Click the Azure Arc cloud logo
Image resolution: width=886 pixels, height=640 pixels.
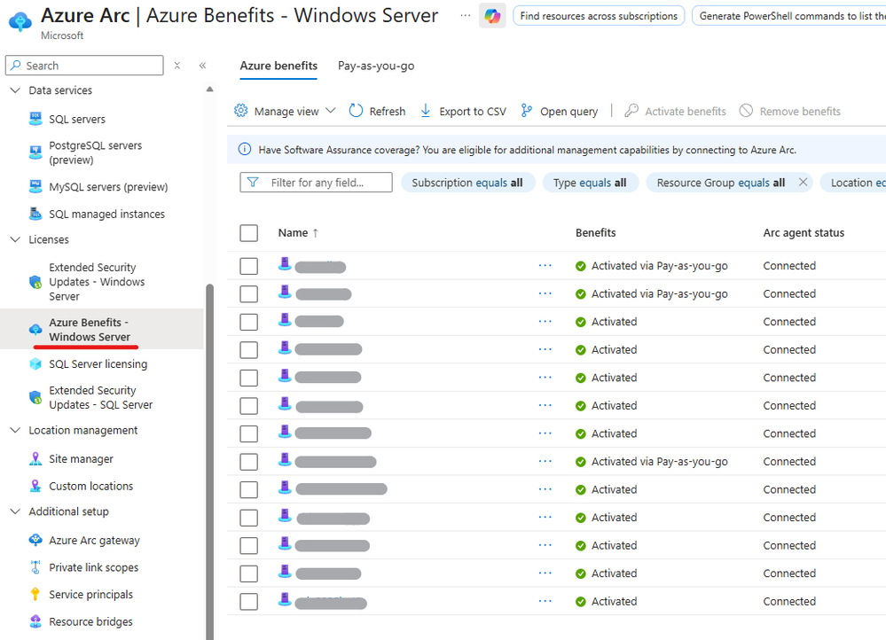pyautogui.click(x=20, y=21)
